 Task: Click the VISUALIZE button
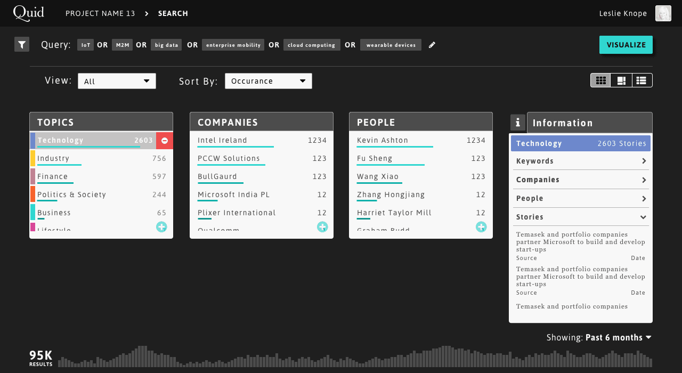(626, 45)
